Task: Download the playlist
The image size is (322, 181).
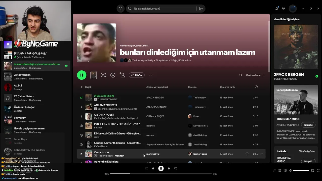Action: tap(113, 75)
